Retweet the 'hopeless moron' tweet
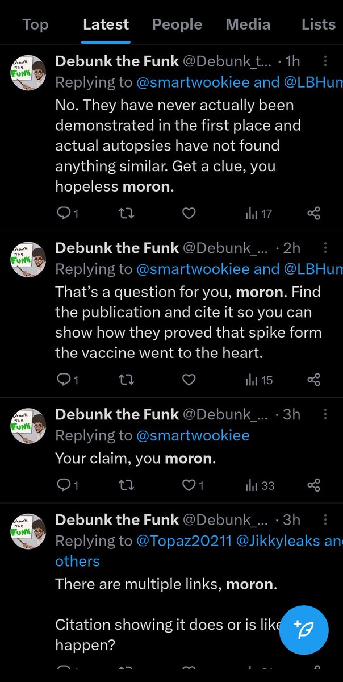 (x=126, y=214)
